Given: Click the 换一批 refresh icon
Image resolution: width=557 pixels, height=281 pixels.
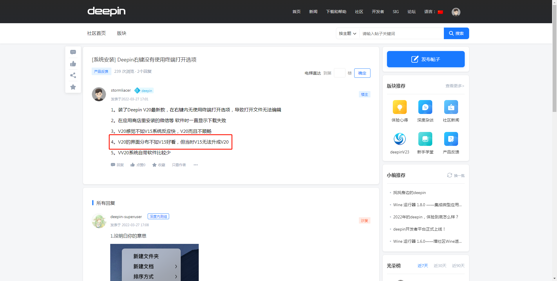Looking at the screenshot, I should [450, 175].
